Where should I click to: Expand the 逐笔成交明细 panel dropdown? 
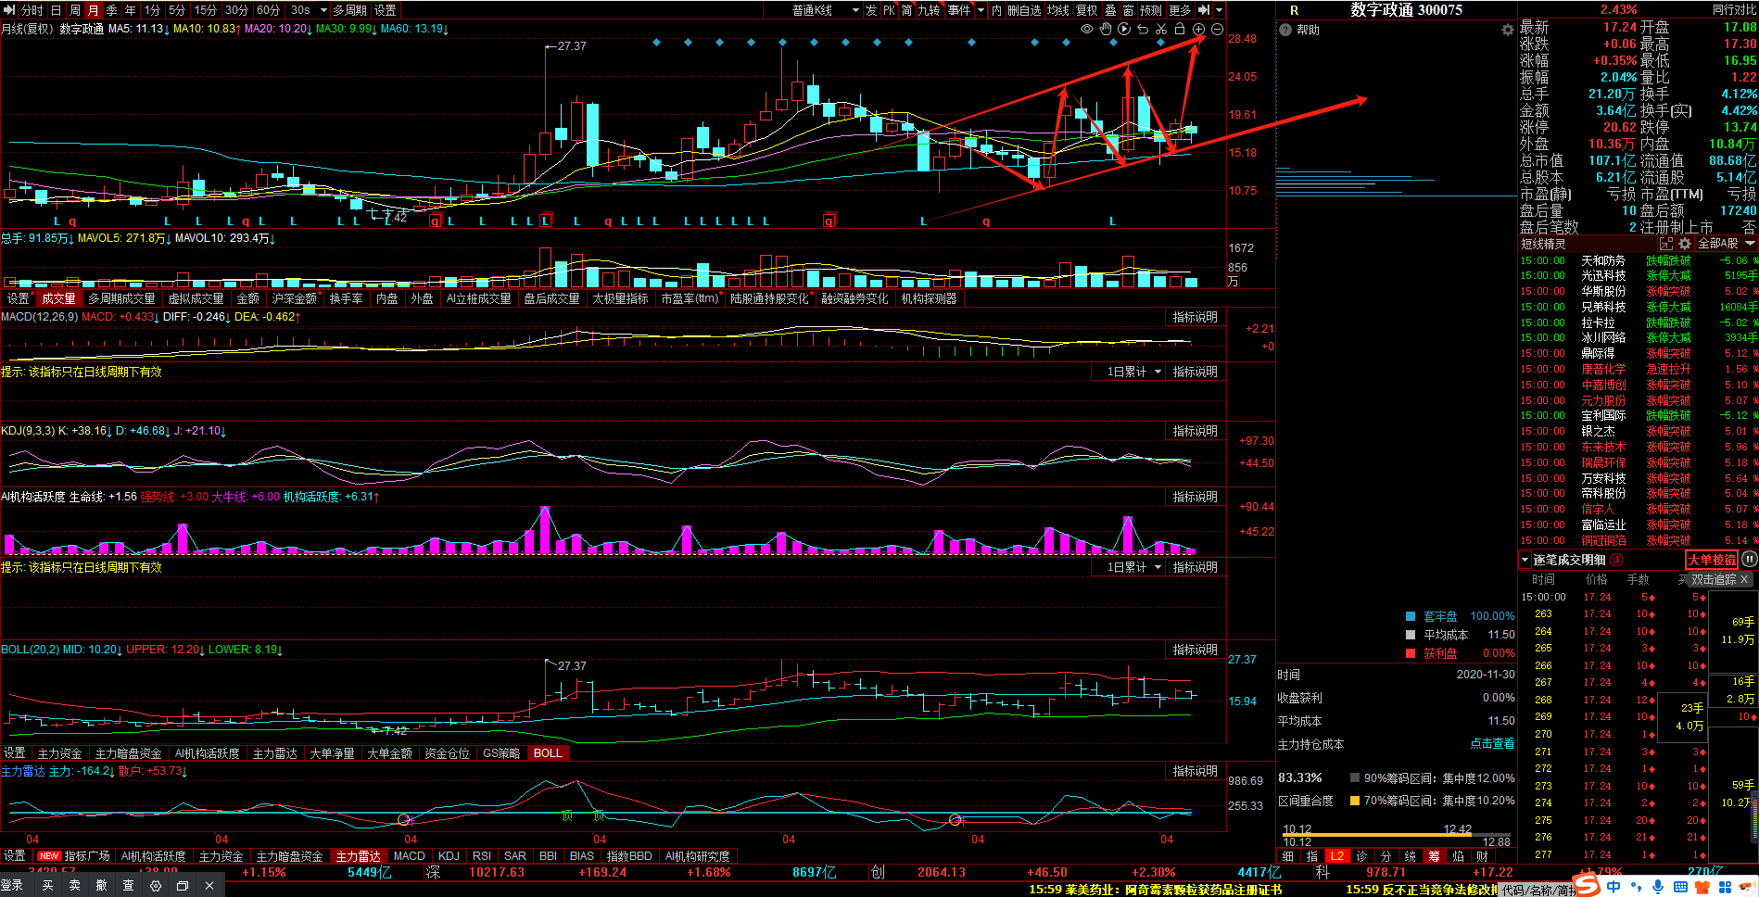point(1525,560)
